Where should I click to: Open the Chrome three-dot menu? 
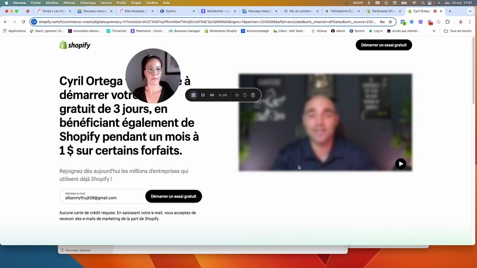click(470, 22)
